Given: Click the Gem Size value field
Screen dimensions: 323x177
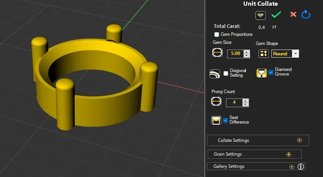Looking at the screenshot, I should pos(235,54).
